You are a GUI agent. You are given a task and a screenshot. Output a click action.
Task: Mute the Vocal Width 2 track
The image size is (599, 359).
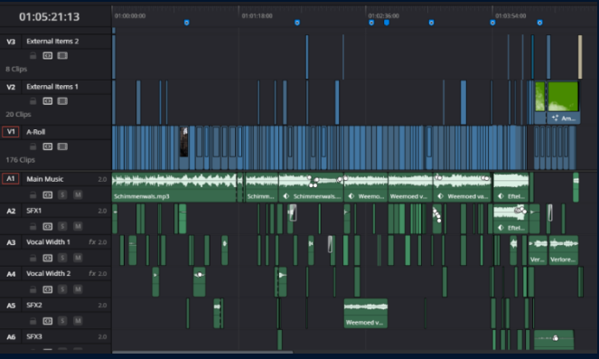(78, 289)
